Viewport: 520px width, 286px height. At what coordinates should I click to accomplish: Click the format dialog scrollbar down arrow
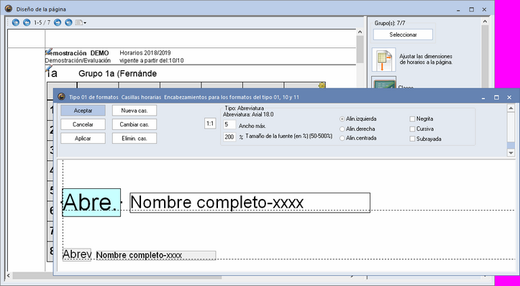511,153
